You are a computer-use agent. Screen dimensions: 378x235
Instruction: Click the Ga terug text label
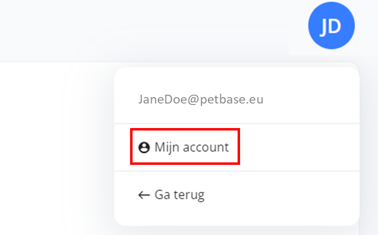coord(180,195)
